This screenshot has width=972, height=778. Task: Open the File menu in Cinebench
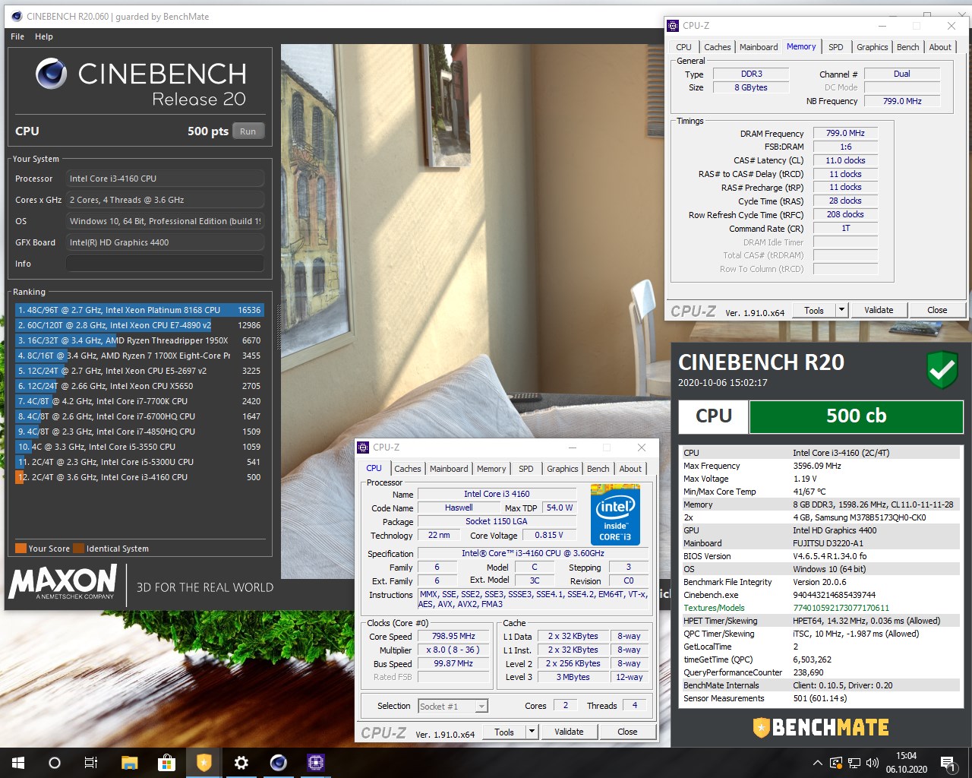pos(17,36)
